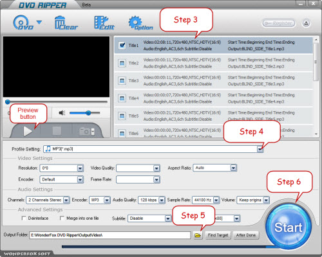Open the Profile Setting dropdown
Viewport: 322px width, 257px height.
260,149
